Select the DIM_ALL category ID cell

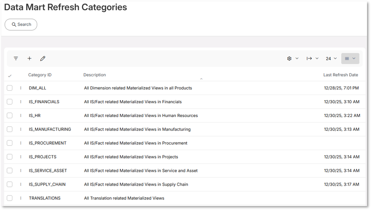[37, 88]
